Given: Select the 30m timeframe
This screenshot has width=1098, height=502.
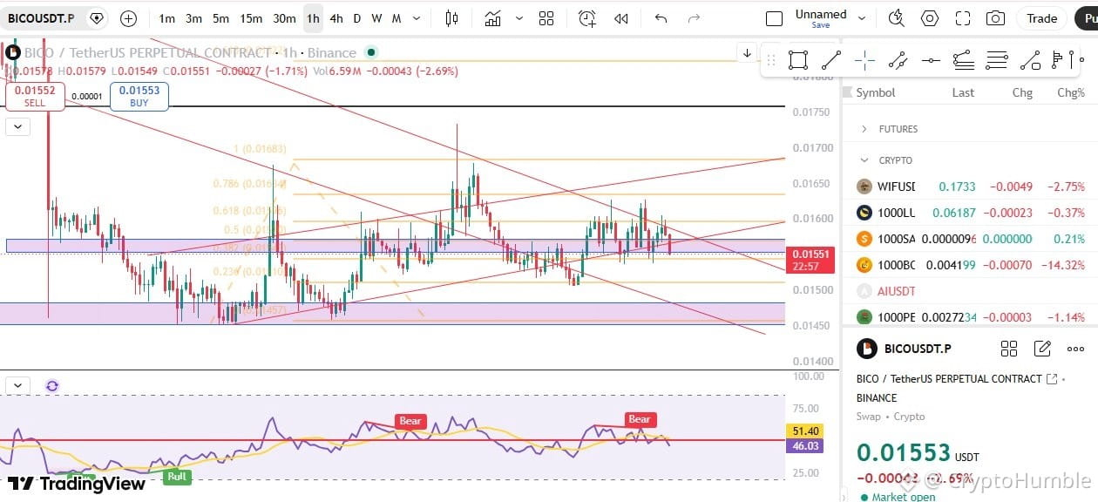Looking at the screenshot, I should [284, 18].
